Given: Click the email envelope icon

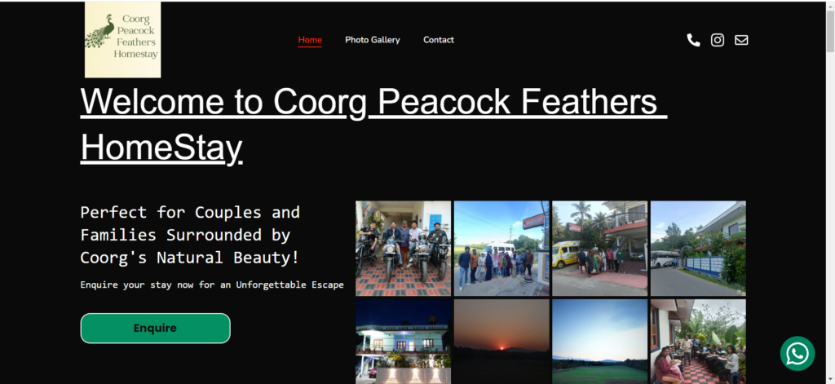Looking at the screenshot, I should coord(741,40).
